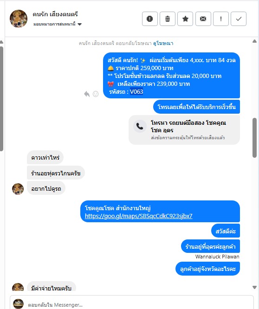259x309 pixels.
Task: Click the chat vertical scrollbar thumb
Action: (254, 137)
